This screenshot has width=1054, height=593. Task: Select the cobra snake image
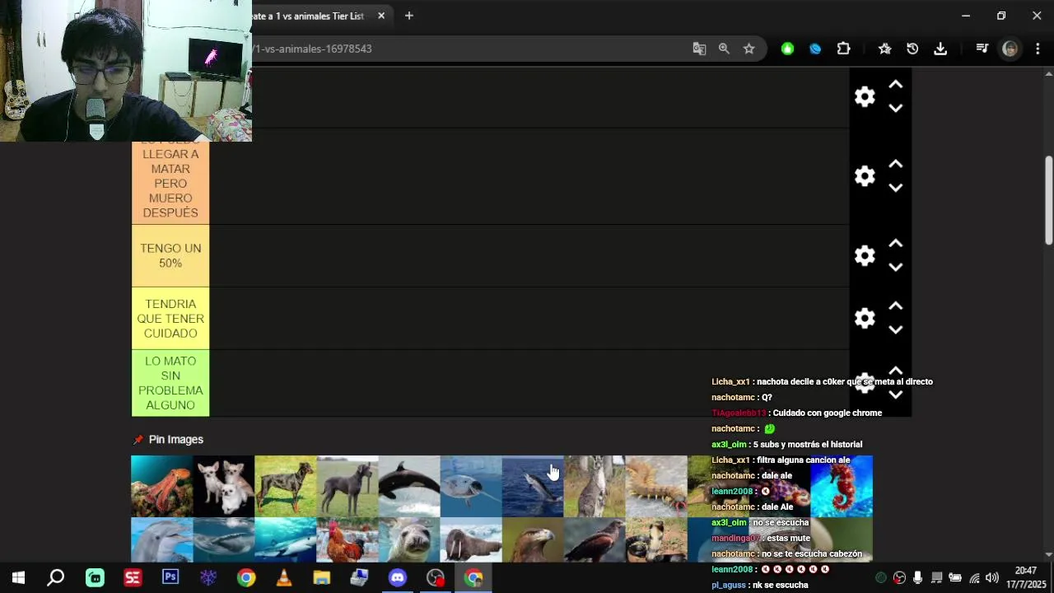(655, 540)
